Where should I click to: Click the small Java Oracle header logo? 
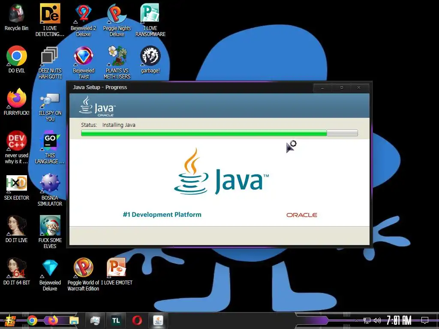[97, 106]
